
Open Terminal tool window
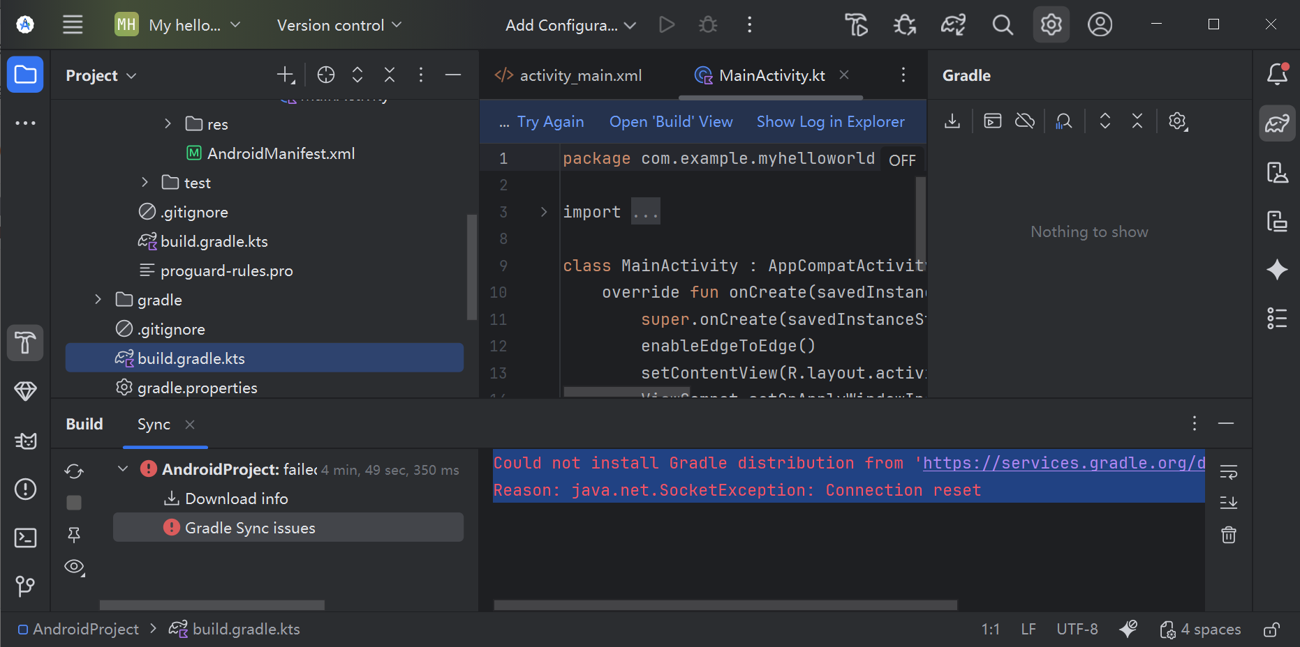pyautogui.click(x=25, y=538)
